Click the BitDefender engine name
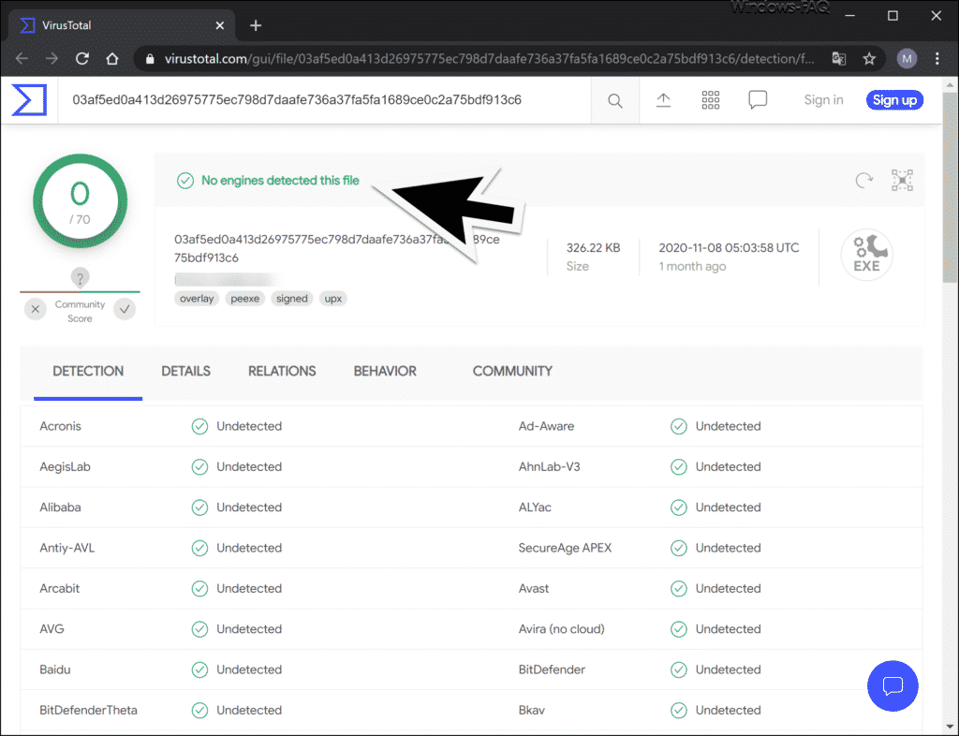Image resolution: width=959 pixels, height=736 pixels. click(x=552, y=670)
